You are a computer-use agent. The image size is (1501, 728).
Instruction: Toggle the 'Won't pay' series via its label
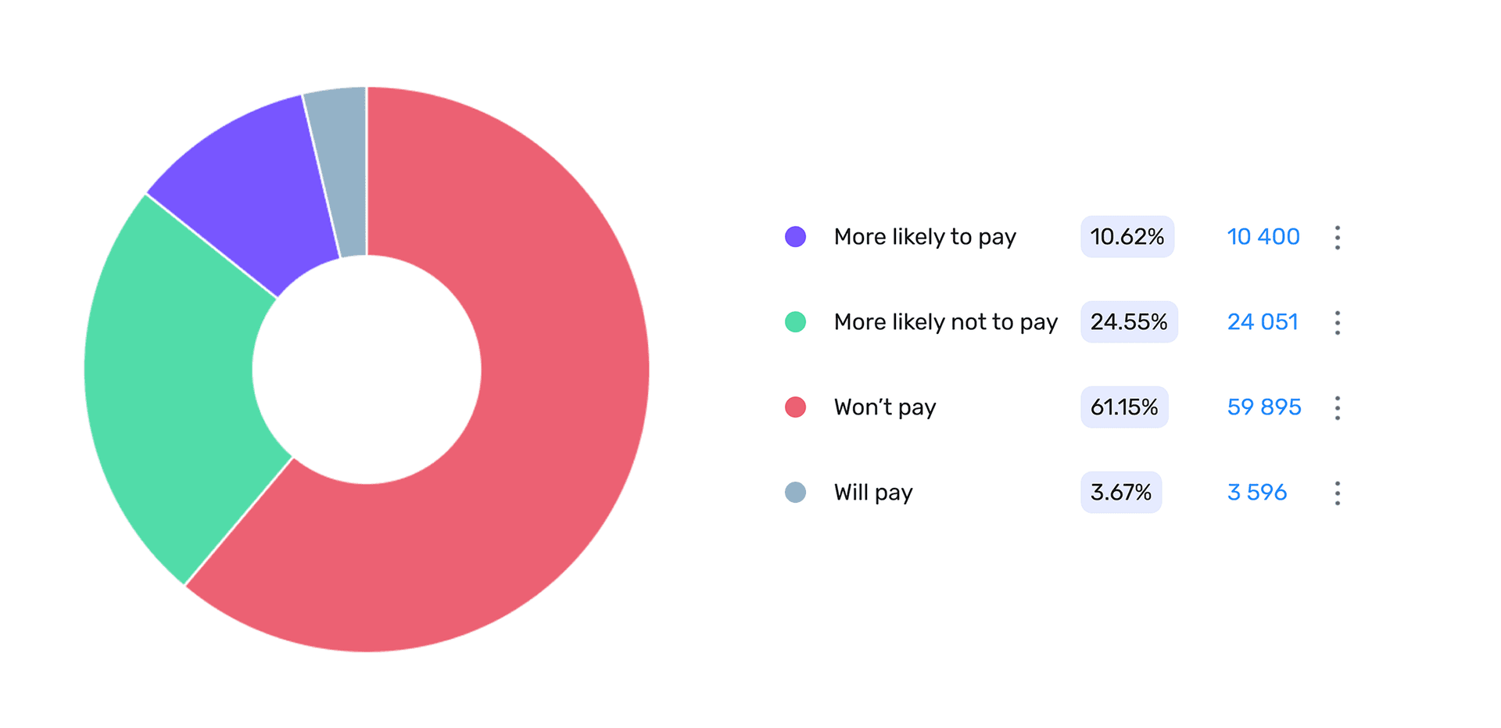[x=884, y=407]
